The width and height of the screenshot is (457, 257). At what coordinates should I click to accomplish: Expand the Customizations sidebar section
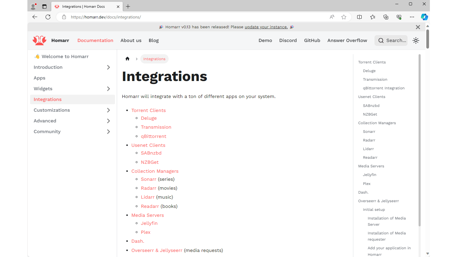coord(108,110)
